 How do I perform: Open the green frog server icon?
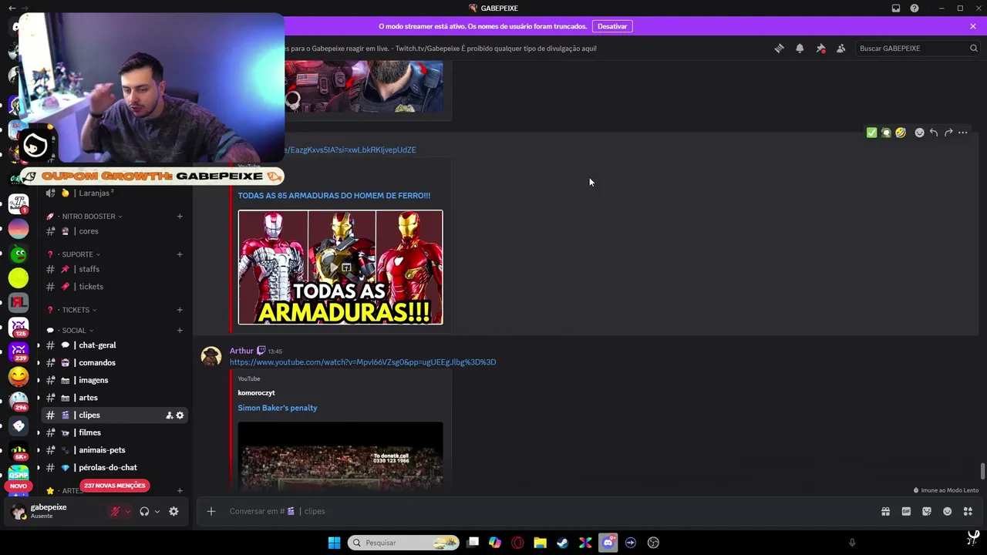[x=19, y=253]
